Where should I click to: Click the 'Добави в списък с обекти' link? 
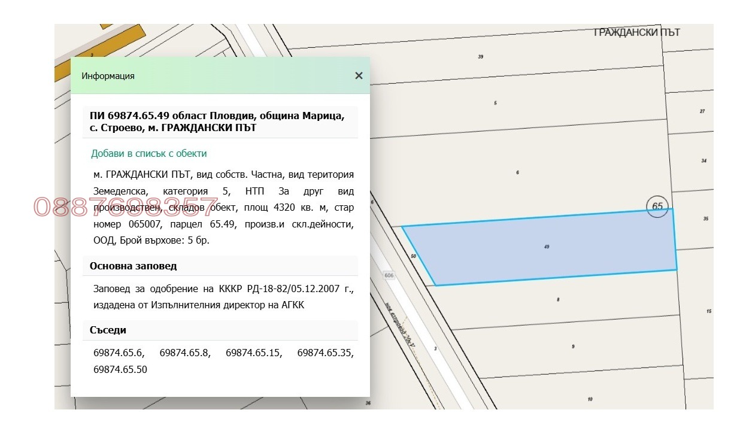[x=149, y=153]
